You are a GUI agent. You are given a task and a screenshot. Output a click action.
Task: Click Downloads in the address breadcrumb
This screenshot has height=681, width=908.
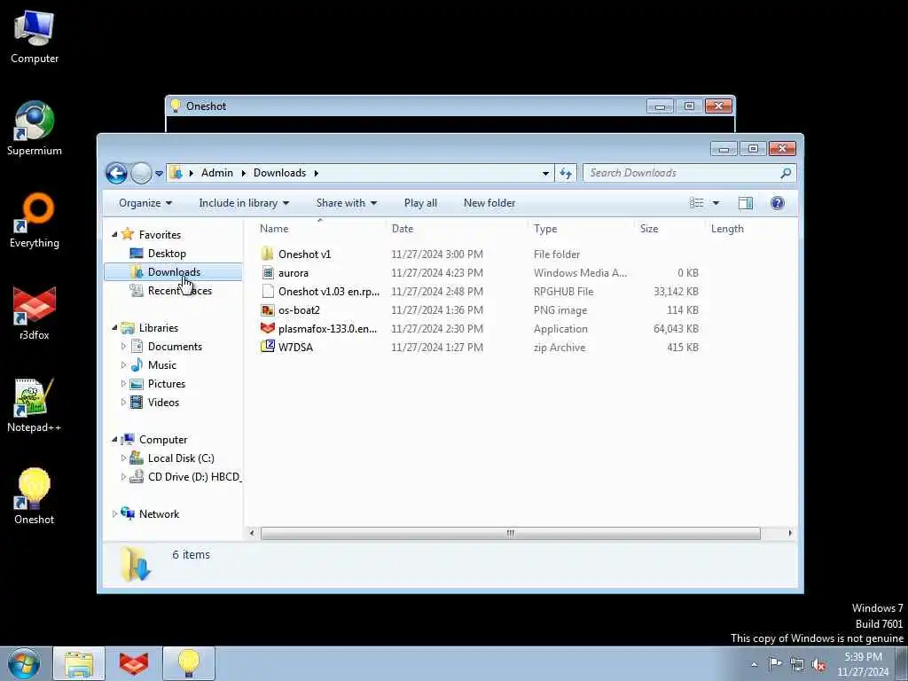coord(279,173)
